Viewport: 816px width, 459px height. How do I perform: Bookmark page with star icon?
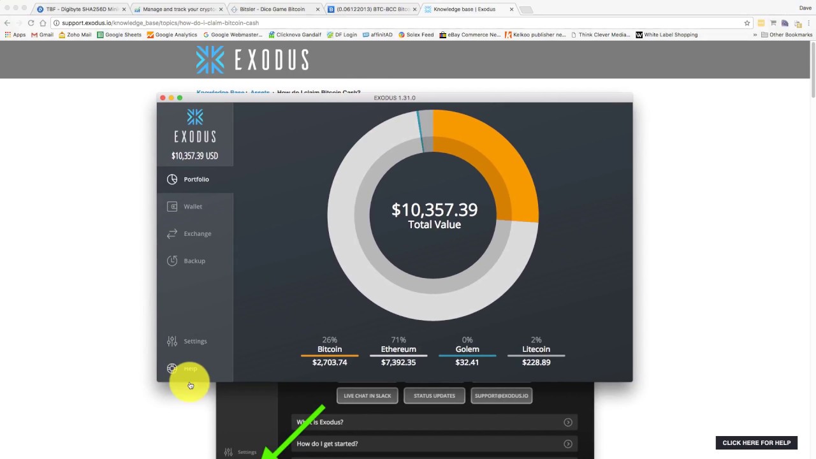click(747, 23)
